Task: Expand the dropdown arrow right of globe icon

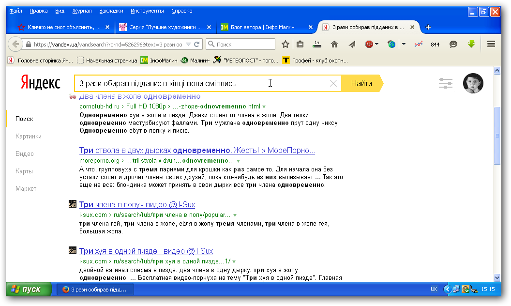Action: pos(404,44)
